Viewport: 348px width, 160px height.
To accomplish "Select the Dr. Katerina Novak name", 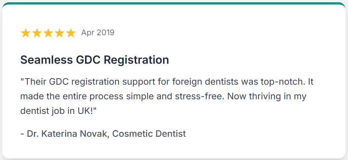I will click(68, 134).
